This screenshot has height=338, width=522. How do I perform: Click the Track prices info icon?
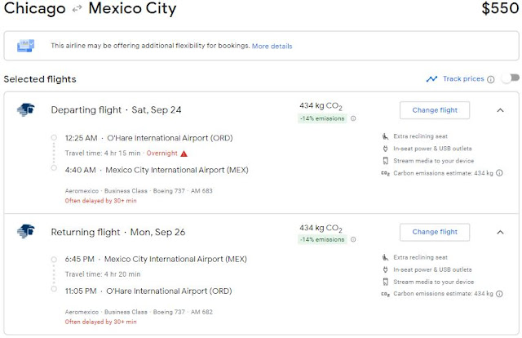tap(491, 79)
